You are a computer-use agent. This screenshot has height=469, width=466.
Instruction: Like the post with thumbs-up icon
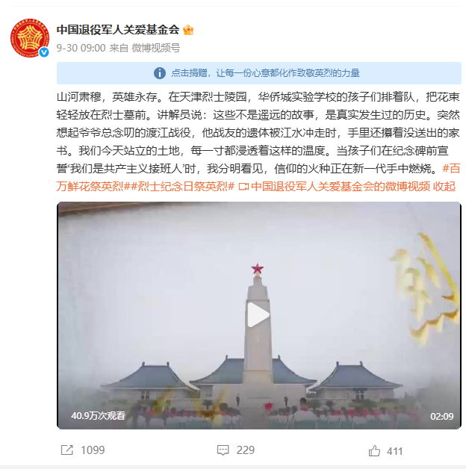pyautogui.click(x=374, y=450)
